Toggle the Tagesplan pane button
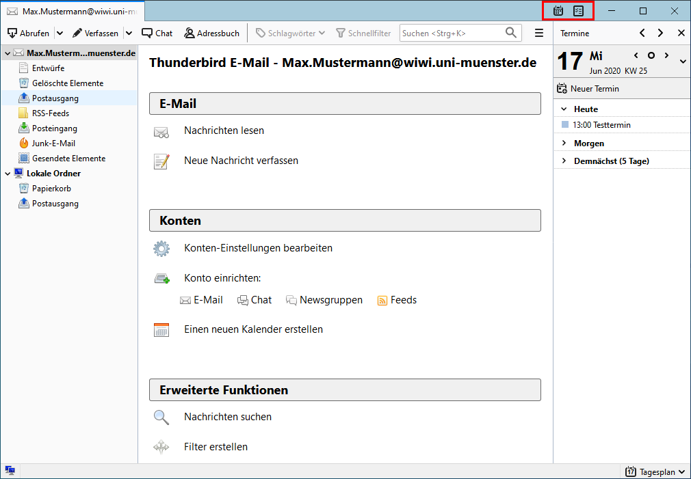Screen dimensions: 691x479 (x=650, y=472)
